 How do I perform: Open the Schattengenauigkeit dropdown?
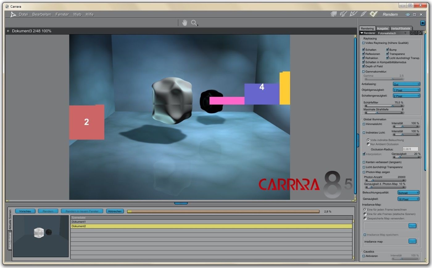(406, 96)
